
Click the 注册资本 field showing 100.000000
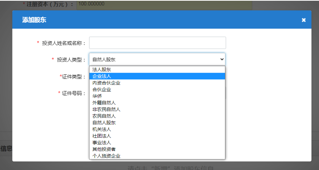(x=164, y=4)
